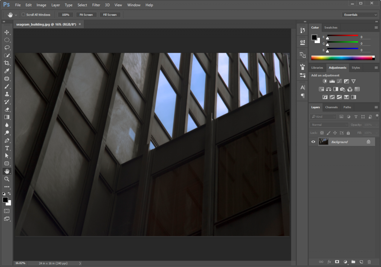Open the Filter menu
This screenshot has width=381, height=267.
[x=96, y=5]
